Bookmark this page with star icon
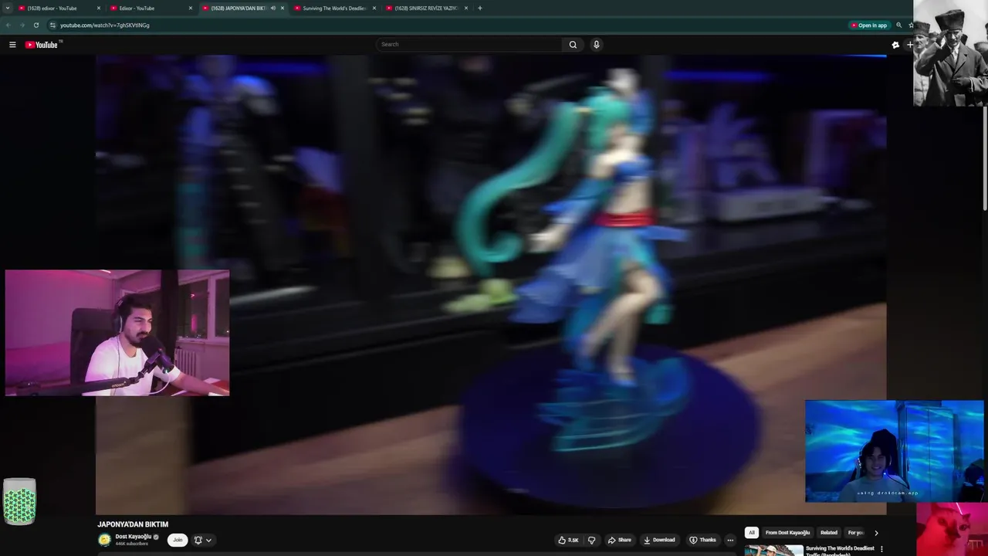This screenshot has width=988, height=556. tap(911, 25)
